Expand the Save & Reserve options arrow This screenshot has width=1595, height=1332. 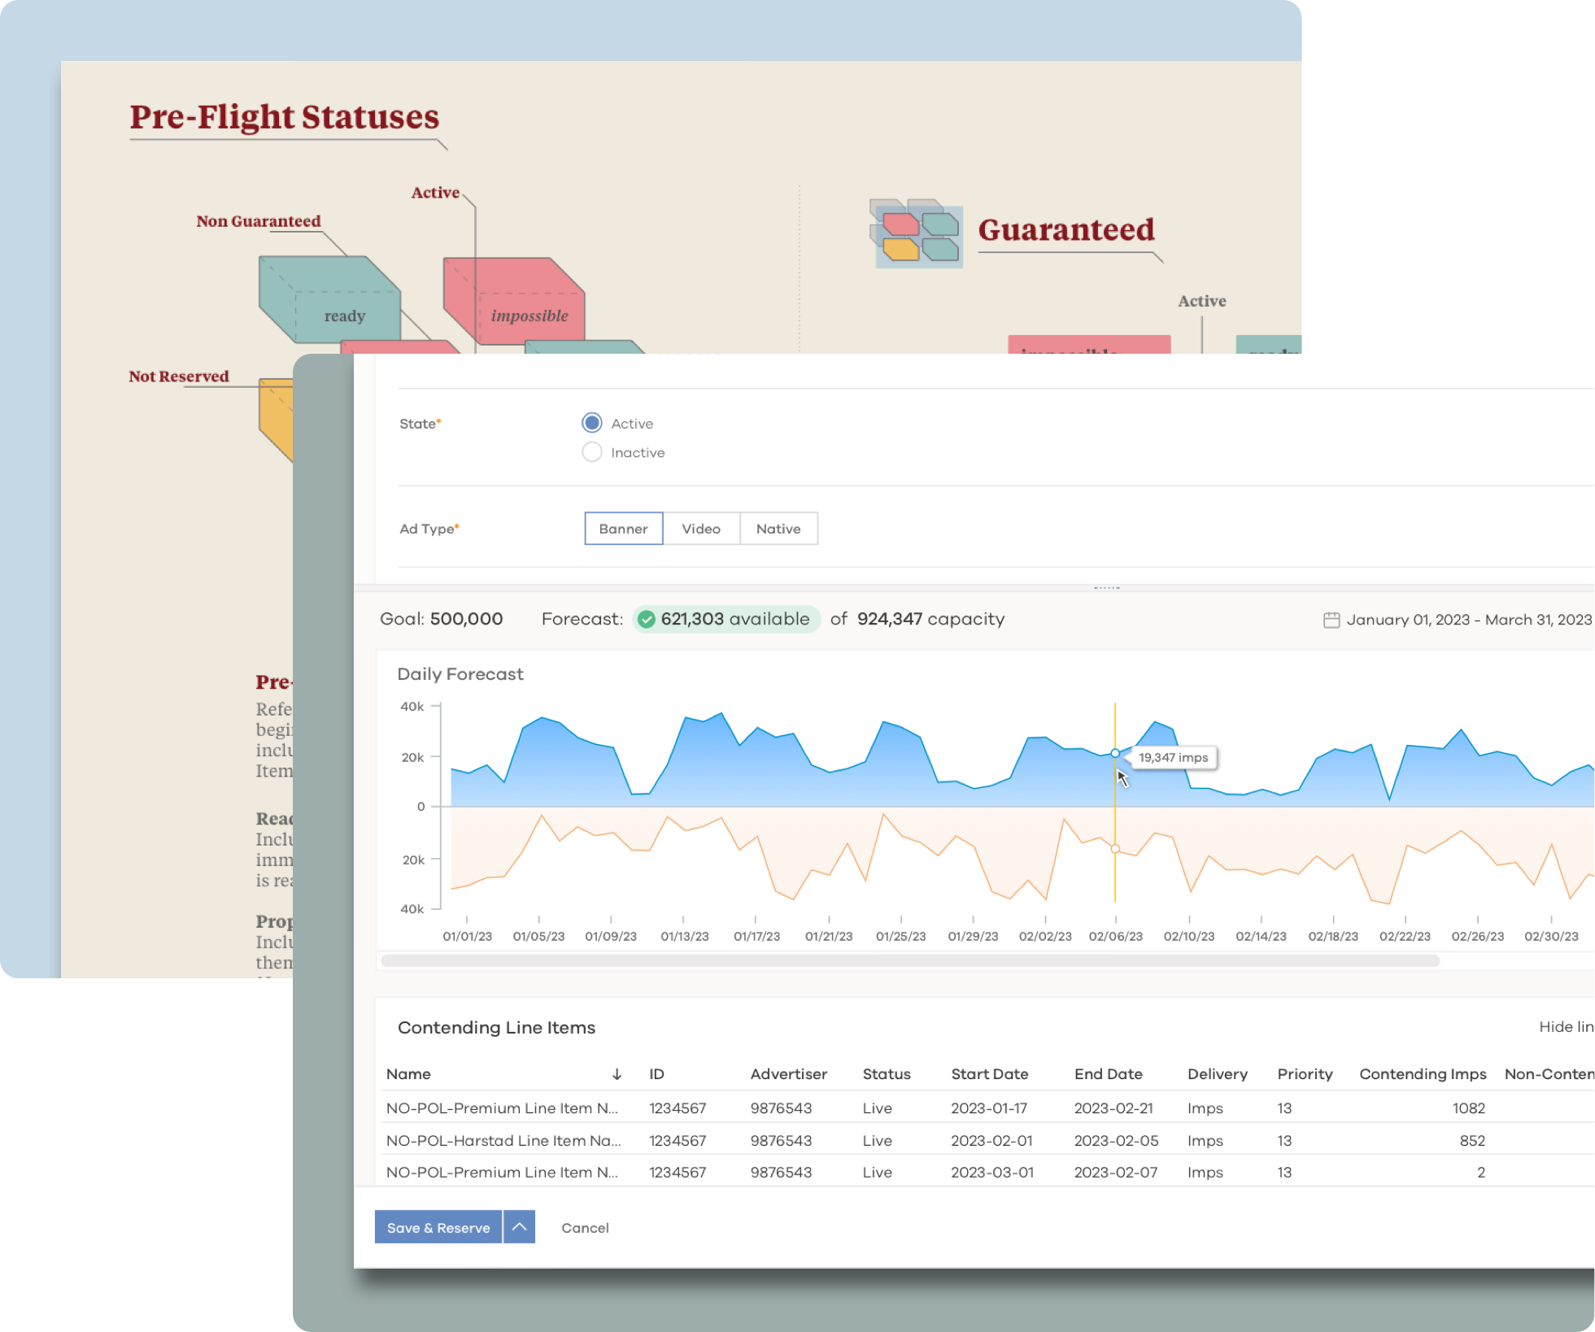point(519,1227)
